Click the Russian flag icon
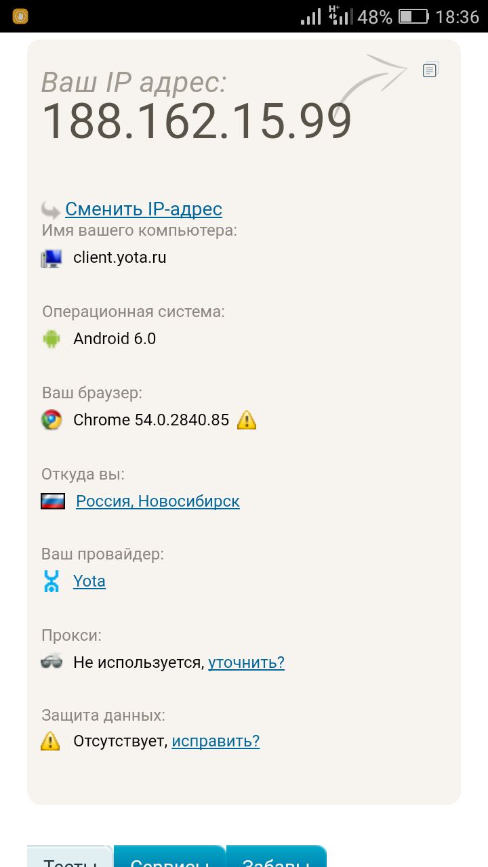This screenshot has height=867, width=488. pos(53,501)
